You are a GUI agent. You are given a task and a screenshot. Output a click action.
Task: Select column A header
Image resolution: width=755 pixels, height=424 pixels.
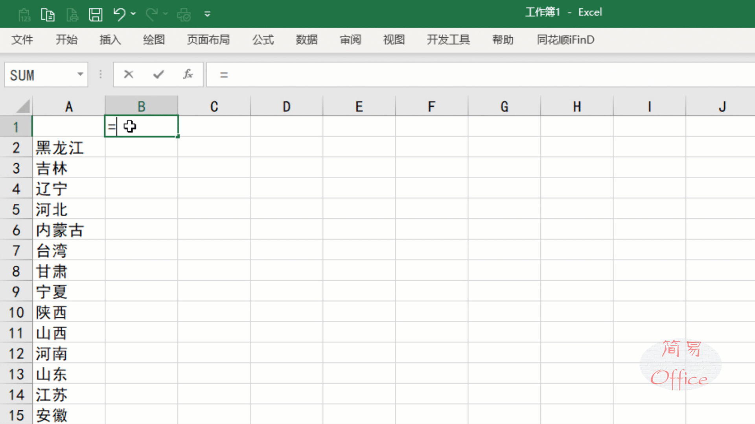pyautogui.click(x=69, y=106)
